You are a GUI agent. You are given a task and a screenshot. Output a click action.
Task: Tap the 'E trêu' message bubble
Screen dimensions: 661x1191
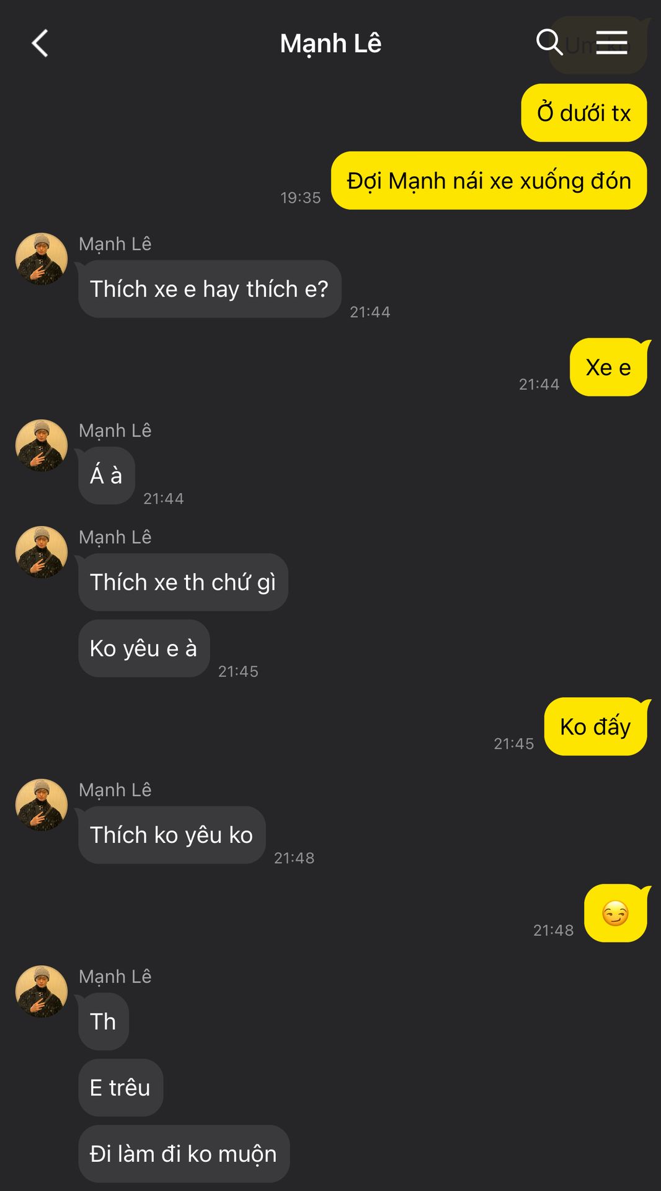121,1087
